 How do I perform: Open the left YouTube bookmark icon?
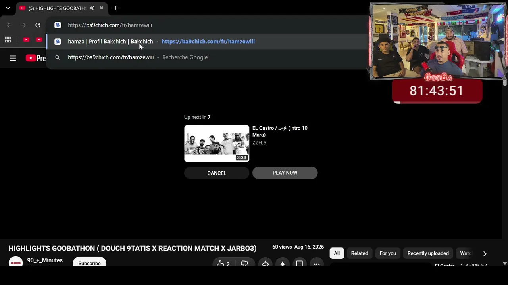tap(26, 40)
